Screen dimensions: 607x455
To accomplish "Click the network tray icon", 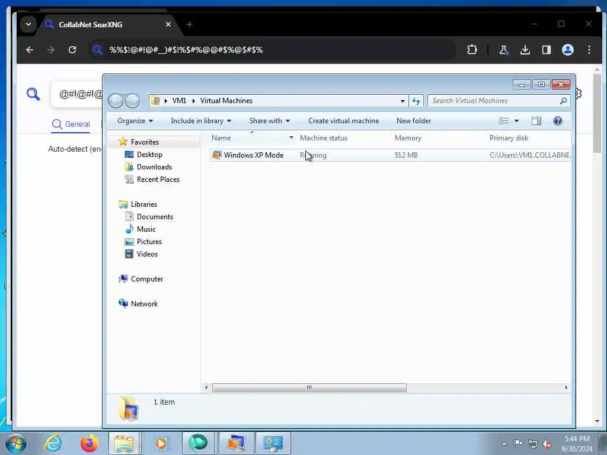I will pos(533,444).
